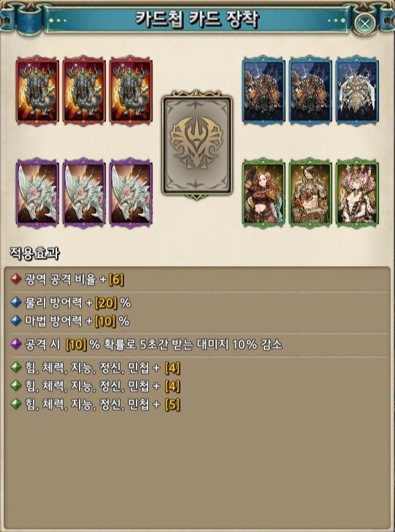Click blue gem beside 마법 방어력

click(x=15, y=321)
